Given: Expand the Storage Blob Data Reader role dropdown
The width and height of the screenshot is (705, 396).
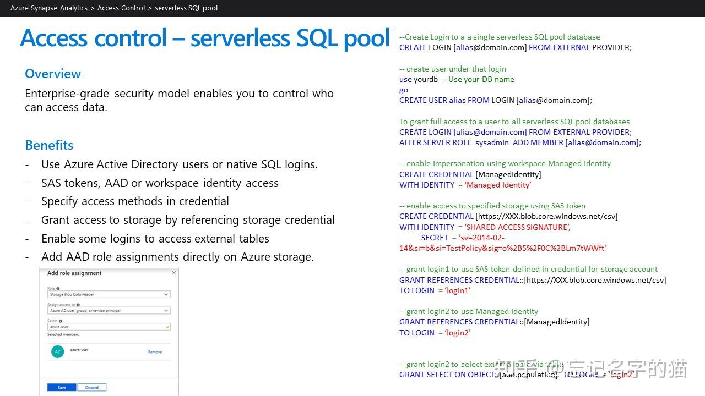Looking at the screenshot, I should pos(110,294).
